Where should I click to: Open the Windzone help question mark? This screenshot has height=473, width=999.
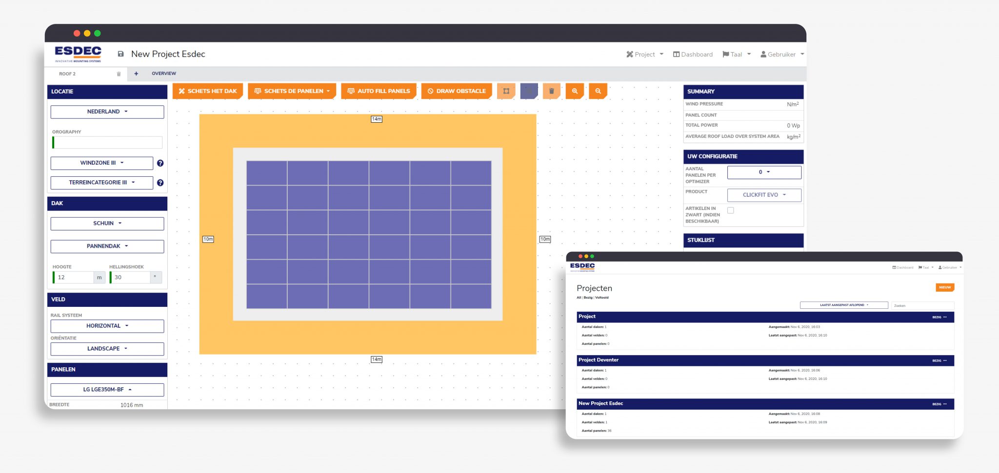tap(160, 163)
